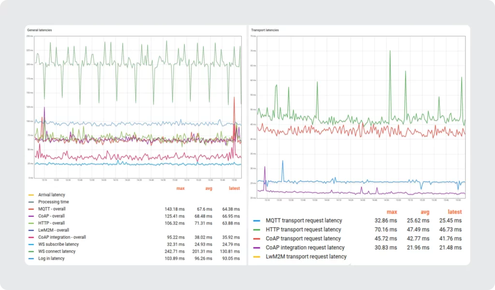Open color picker for MQTT transport request latency
The image size is (495, 290).
pos(256,221)
